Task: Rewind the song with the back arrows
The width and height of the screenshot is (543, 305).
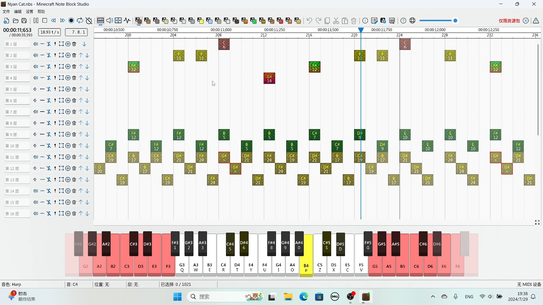Action: 53,21
